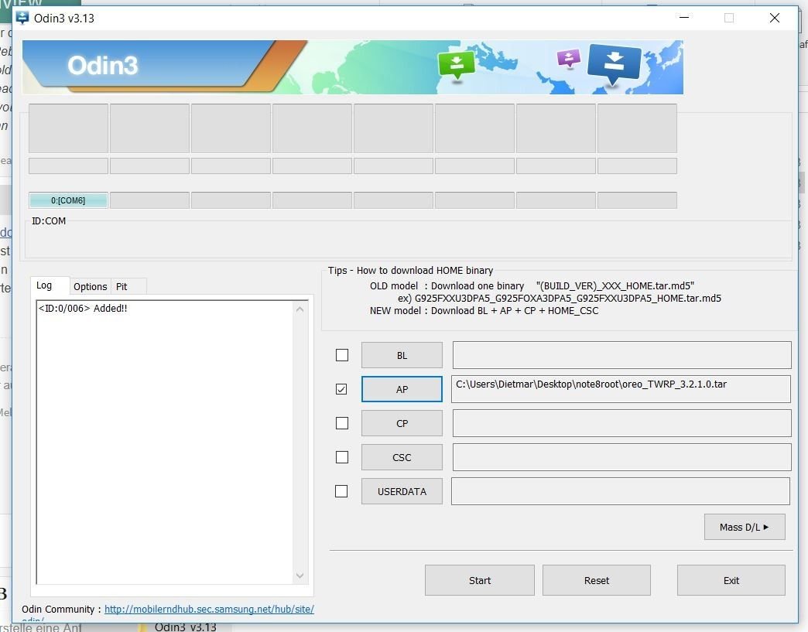
Task: Tick the CP checkbox
Action: pos(341,423)
